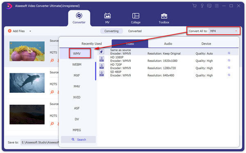This screenshot has width=246, height=153.
Task: Click the Converted button
Action: point(135,31)
